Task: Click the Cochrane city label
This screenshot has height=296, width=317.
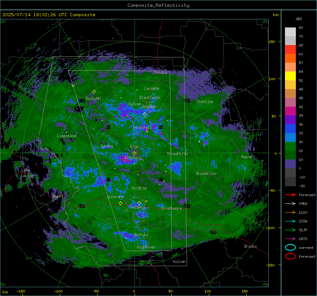Action: [115, 197]
